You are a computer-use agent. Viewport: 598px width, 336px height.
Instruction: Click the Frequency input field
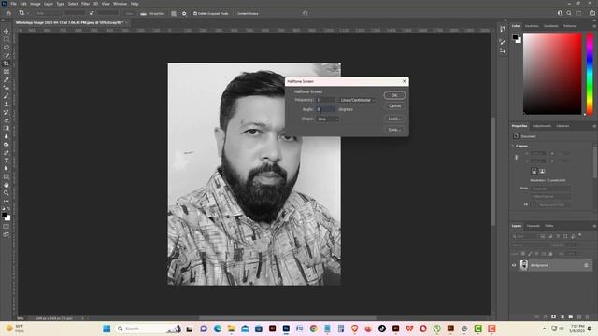click(325, 100)
